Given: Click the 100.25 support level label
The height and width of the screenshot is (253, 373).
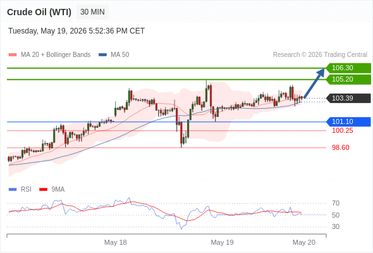Looking at the screenshot, I should 342,130.
